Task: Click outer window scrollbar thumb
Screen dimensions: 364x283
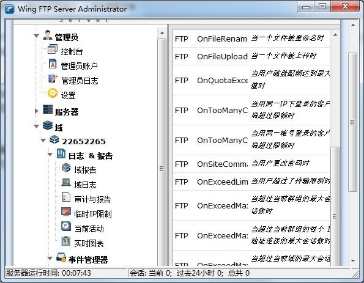Action: tap(353, 122)
